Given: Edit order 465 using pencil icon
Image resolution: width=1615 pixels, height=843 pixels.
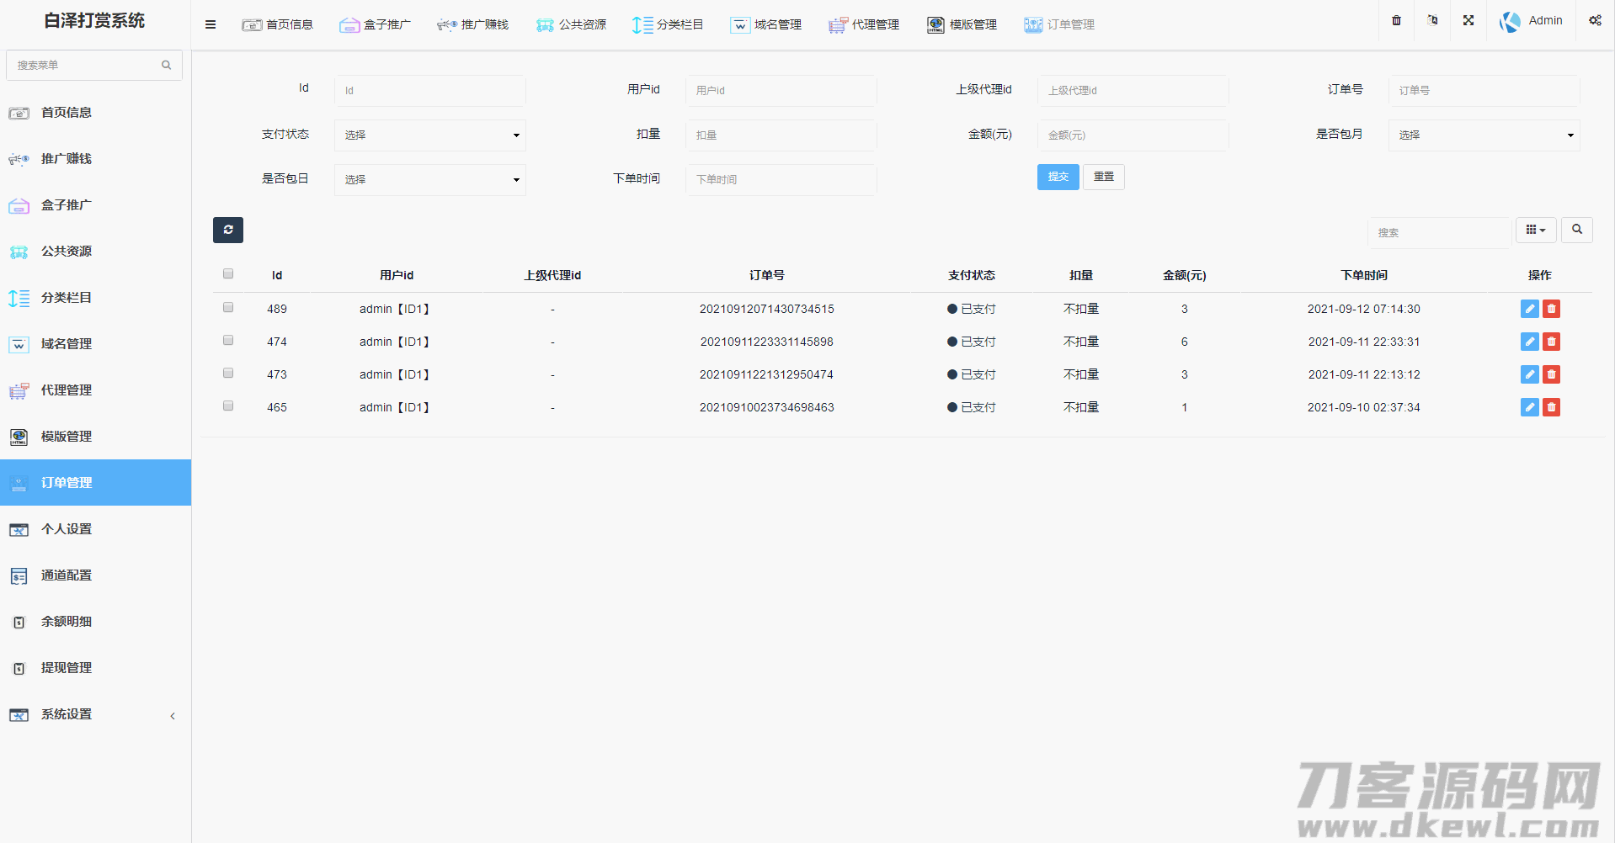Looking at the screenshot, I should (1529, 407).
